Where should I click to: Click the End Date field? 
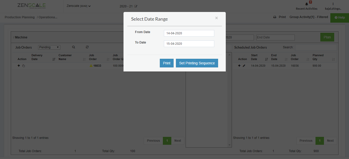[x=276, y=37]
